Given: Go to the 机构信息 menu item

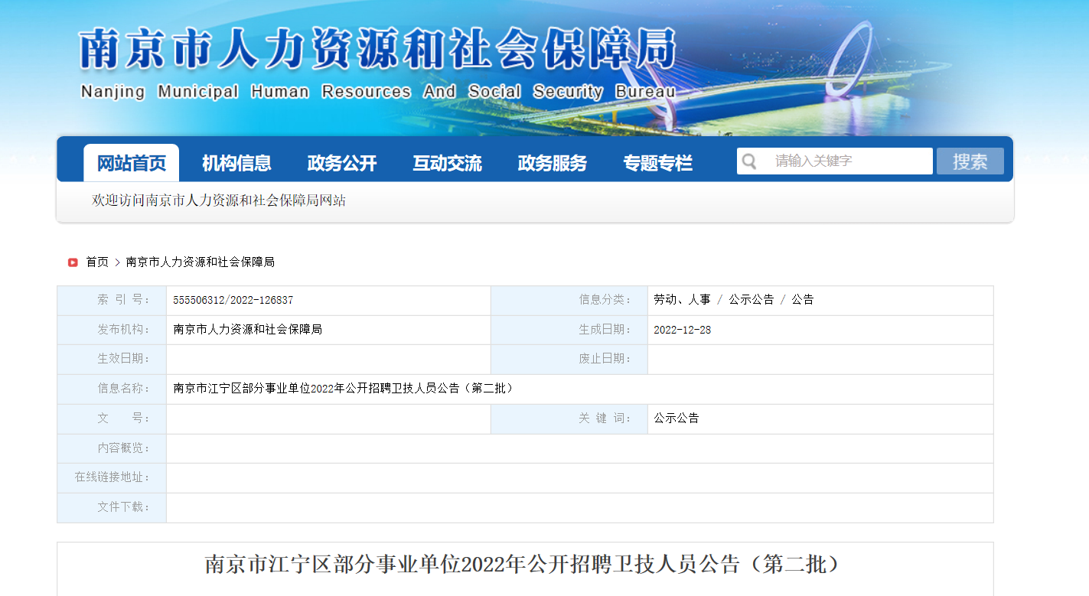Looking at the screenshot, I should click(236, 163).
